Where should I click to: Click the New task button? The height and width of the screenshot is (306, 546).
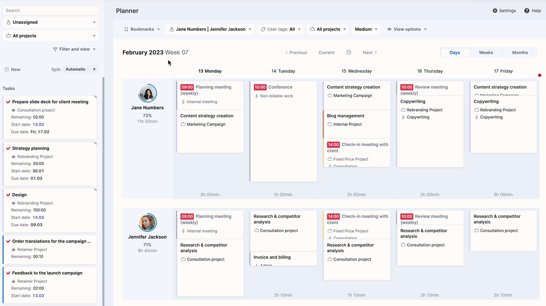click(12, 69)
